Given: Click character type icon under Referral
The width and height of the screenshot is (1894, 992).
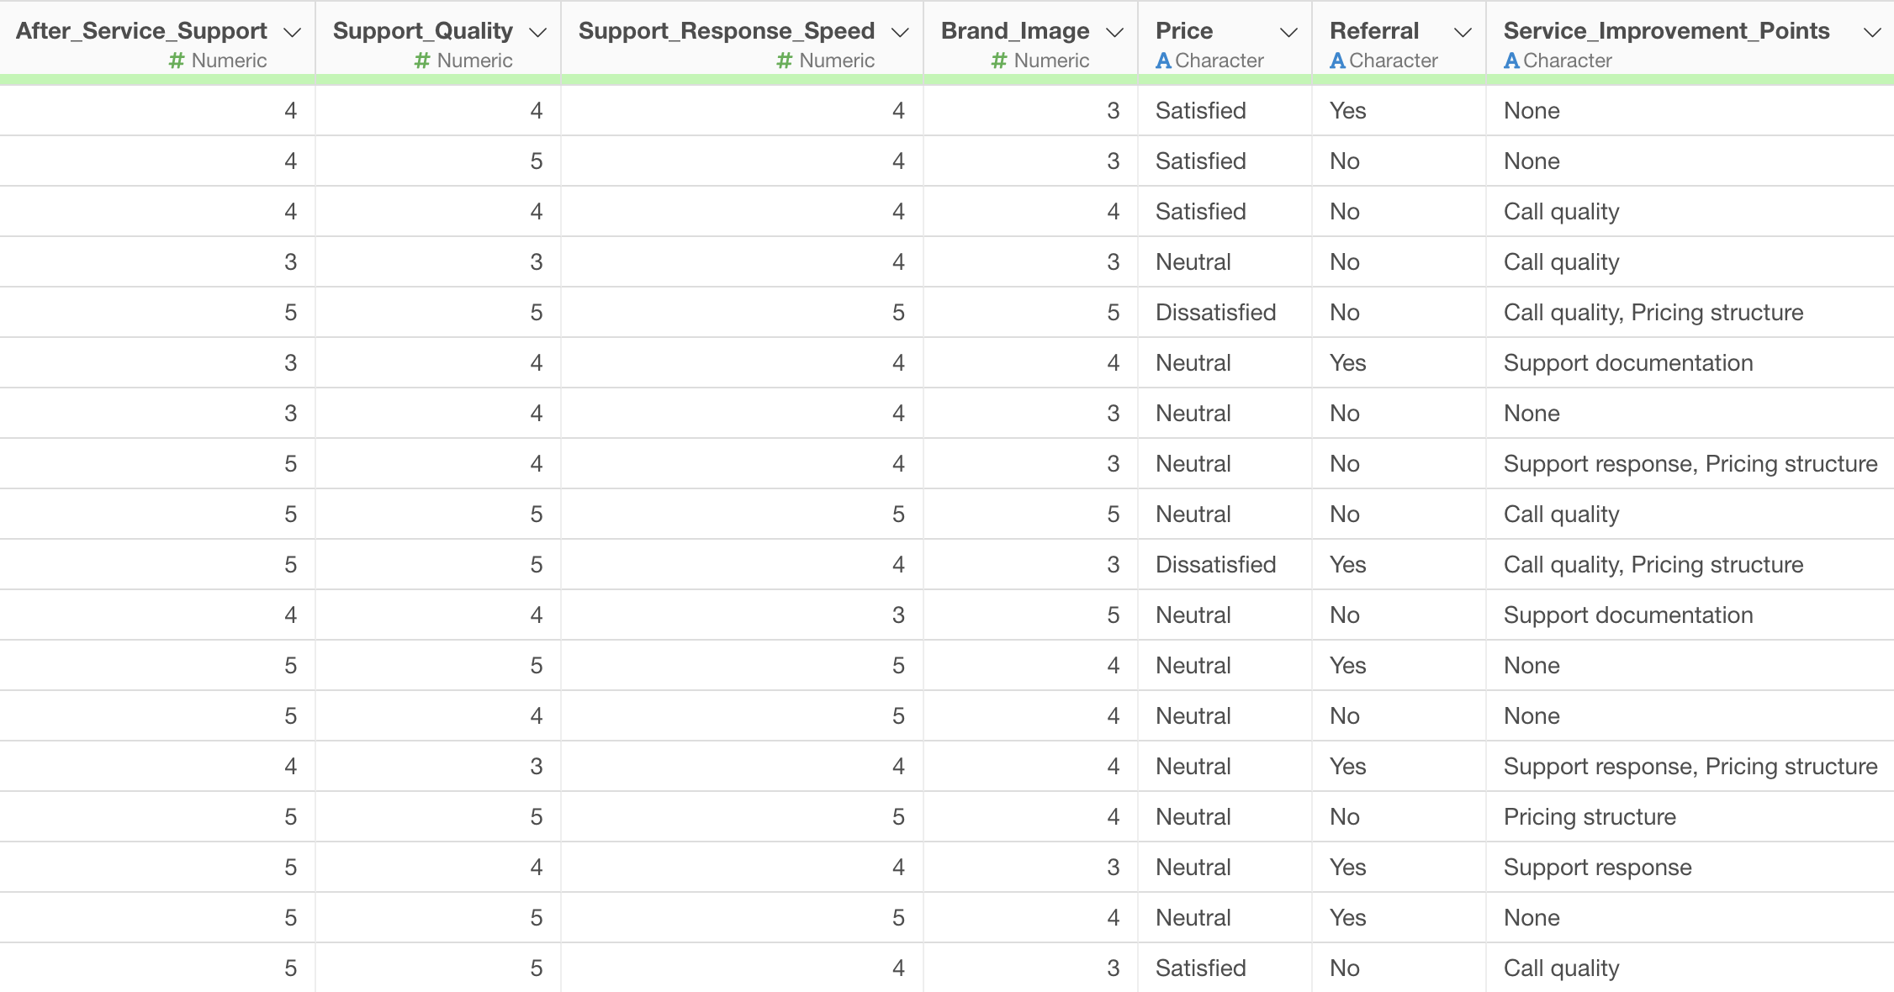Looking at the screenshot, I should tap(1337, 61).
